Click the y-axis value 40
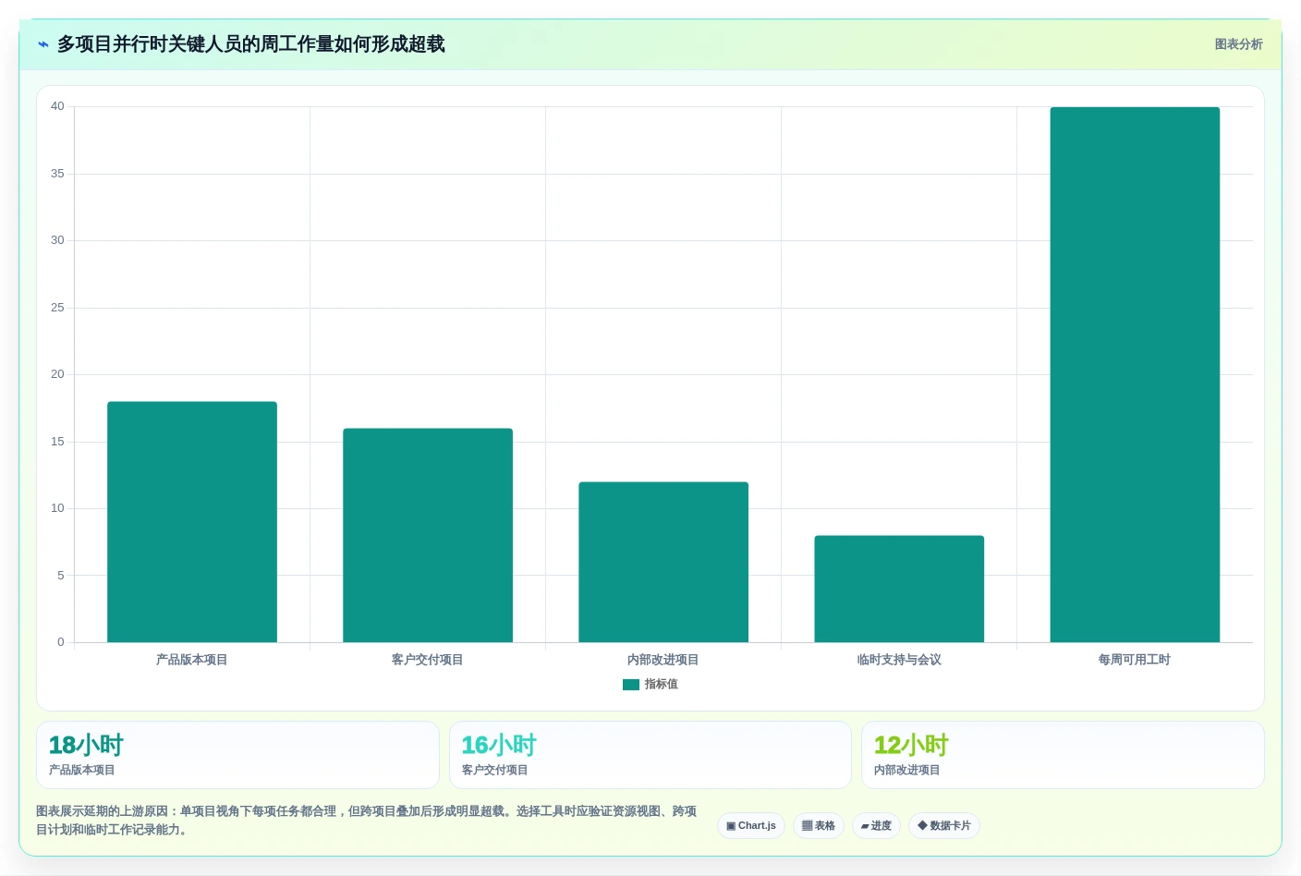 [57, 106]
